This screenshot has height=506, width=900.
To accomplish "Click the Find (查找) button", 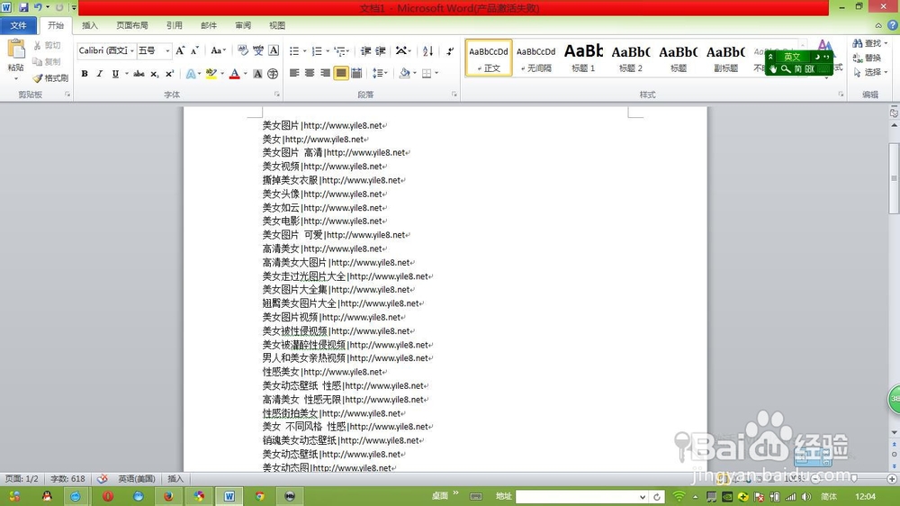I will click(869, 43).
